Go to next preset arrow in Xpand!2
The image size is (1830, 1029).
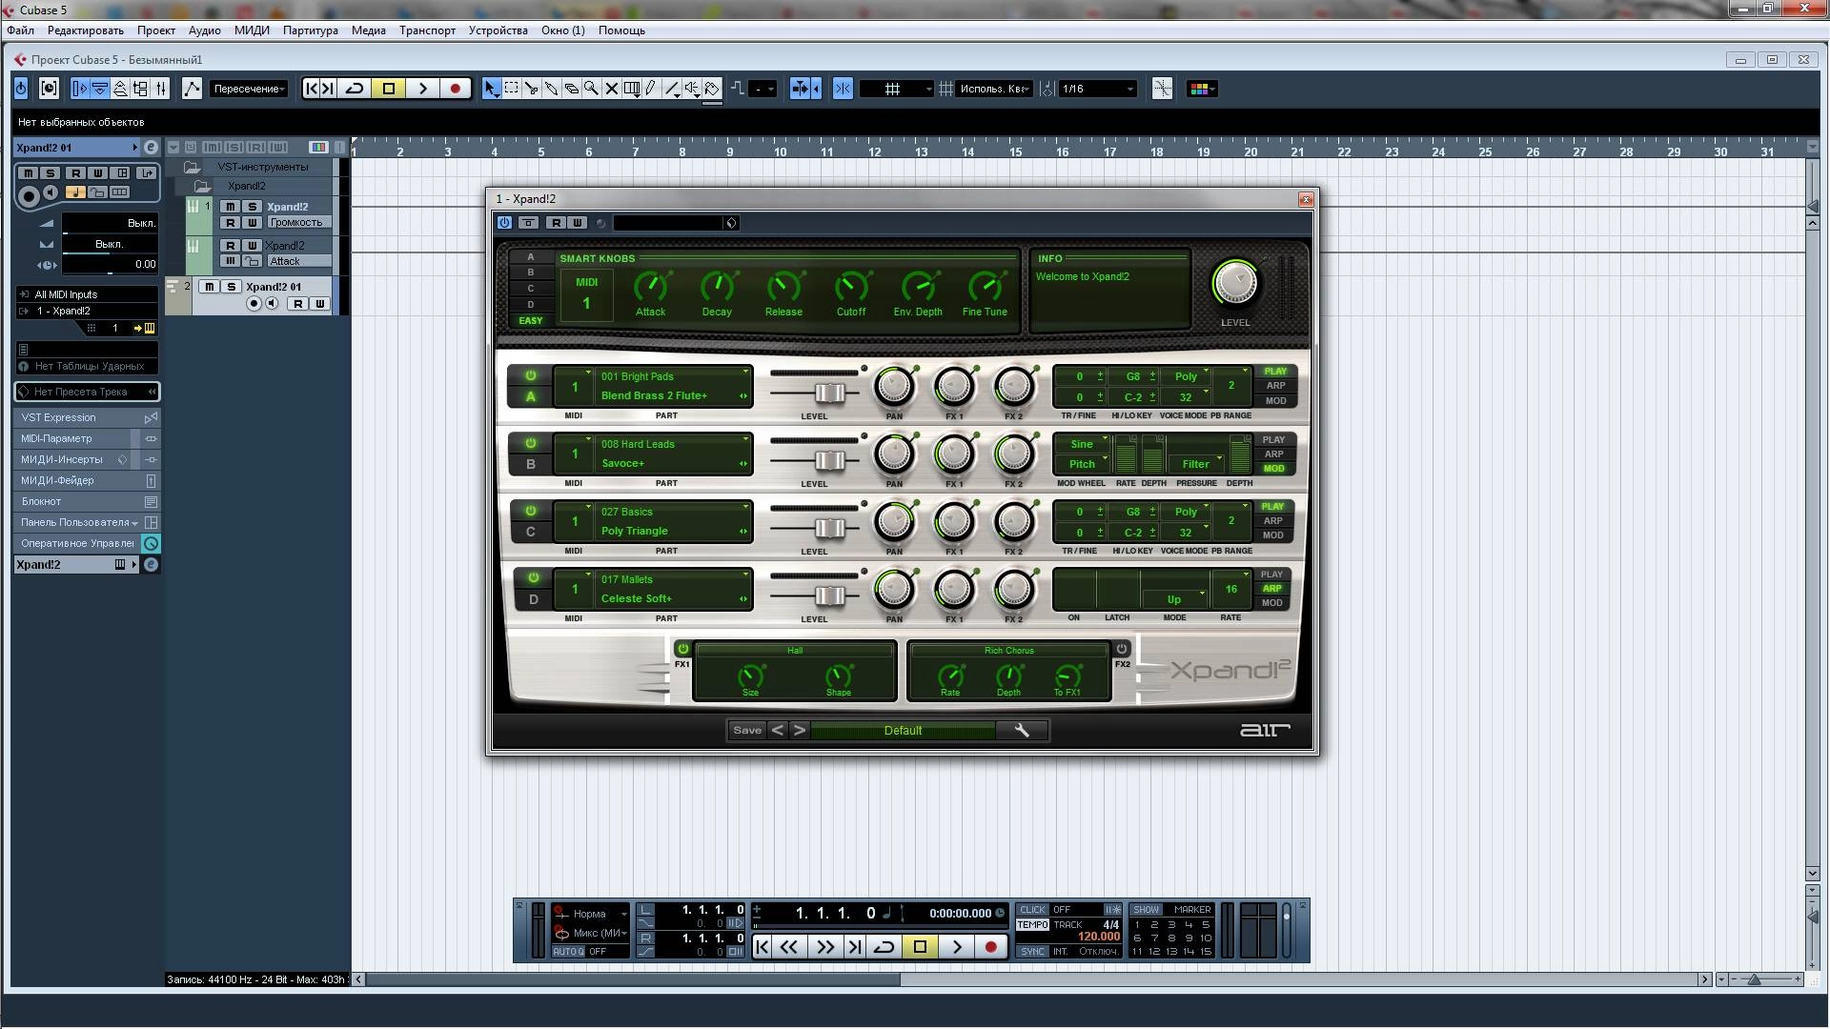pos(800,731)
